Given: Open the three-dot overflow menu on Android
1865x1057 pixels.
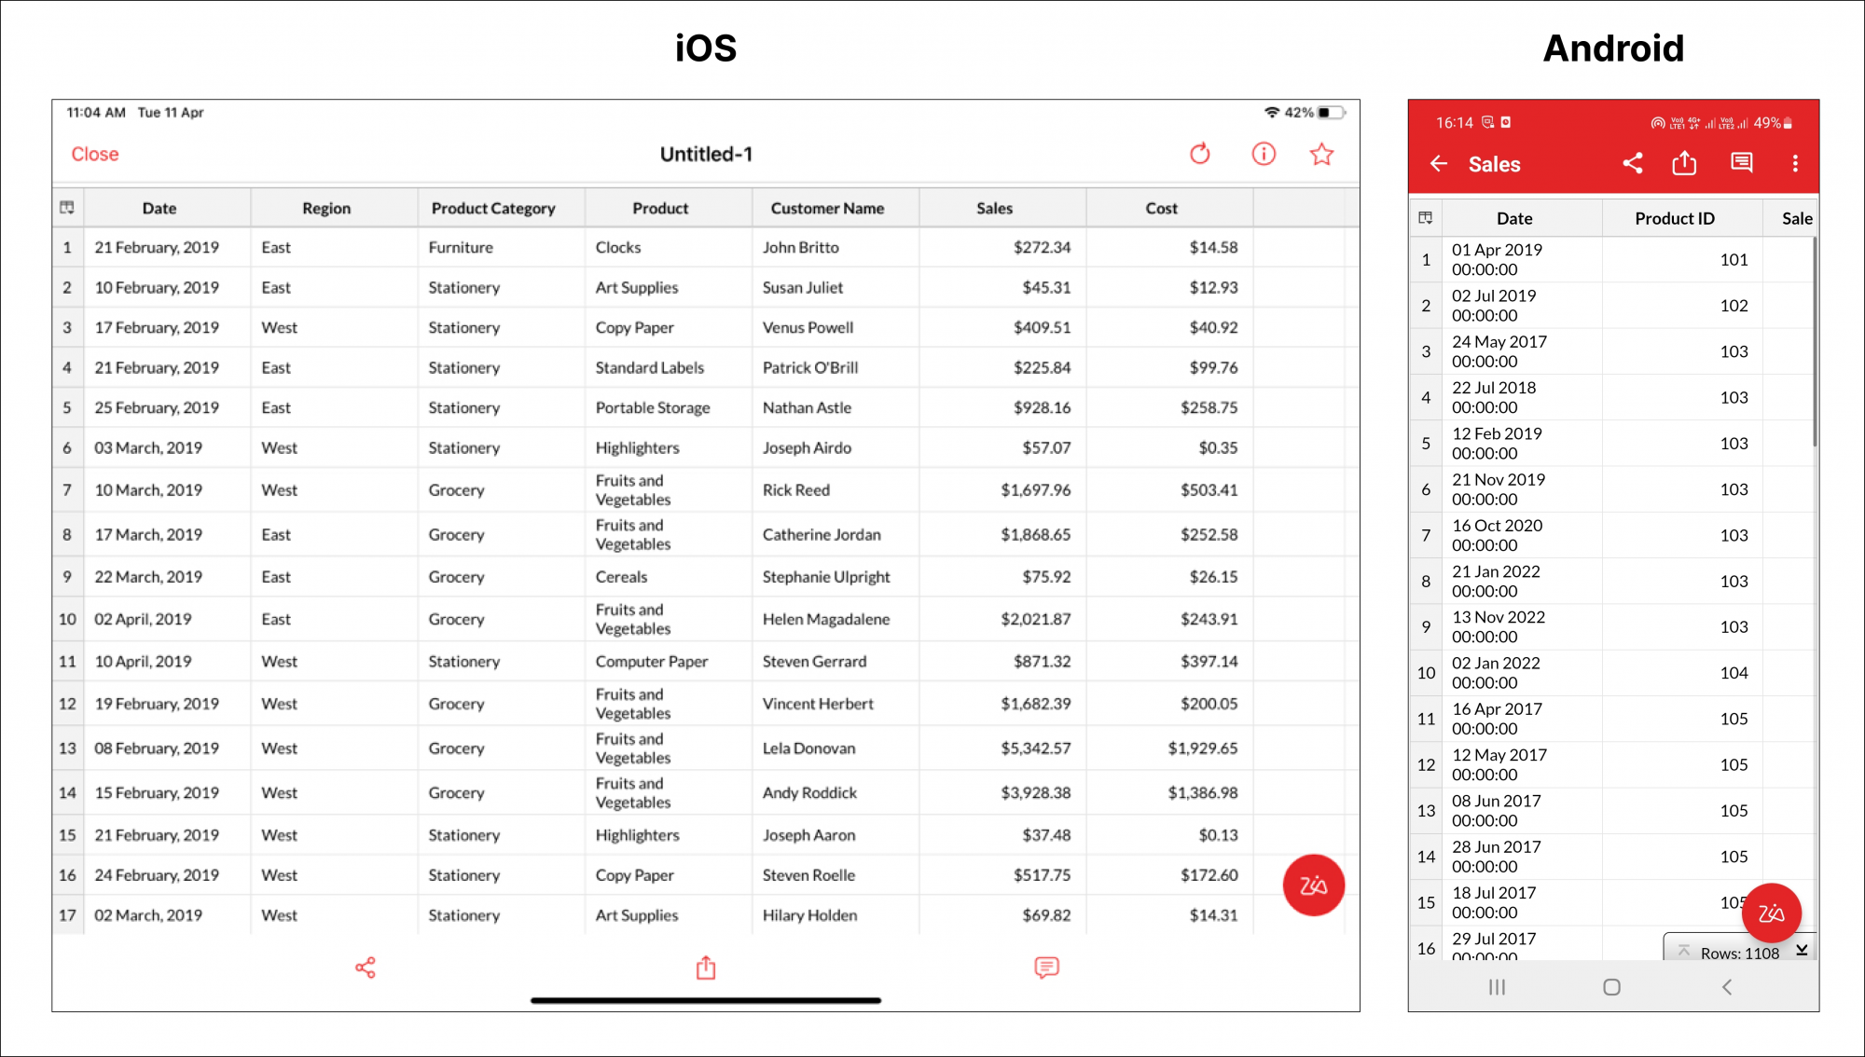Looking at the screenshot, I should pos(1795,163).
